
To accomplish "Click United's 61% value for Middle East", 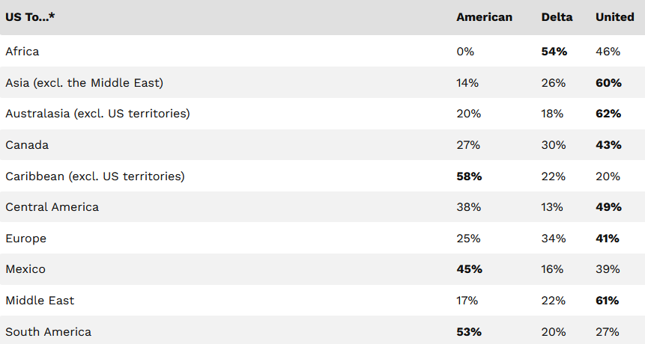I will [x=608, y=301].
